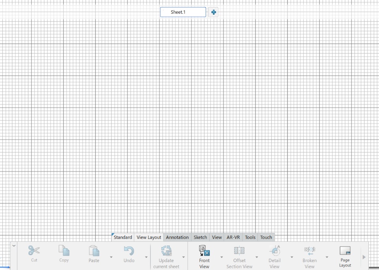Select the Offset Section View tool
The image size is (379, 270).
pos(239,257)
